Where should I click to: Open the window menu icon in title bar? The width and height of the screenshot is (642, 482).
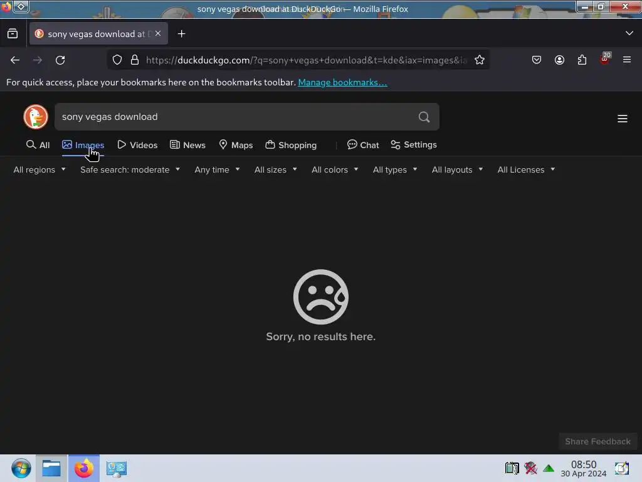coord(6,7)
